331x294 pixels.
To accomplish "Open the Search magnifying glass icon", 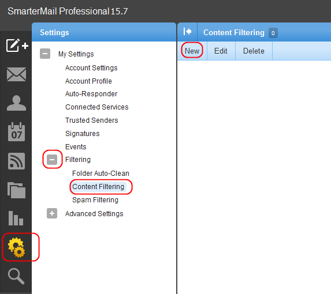I will point(16,276).
